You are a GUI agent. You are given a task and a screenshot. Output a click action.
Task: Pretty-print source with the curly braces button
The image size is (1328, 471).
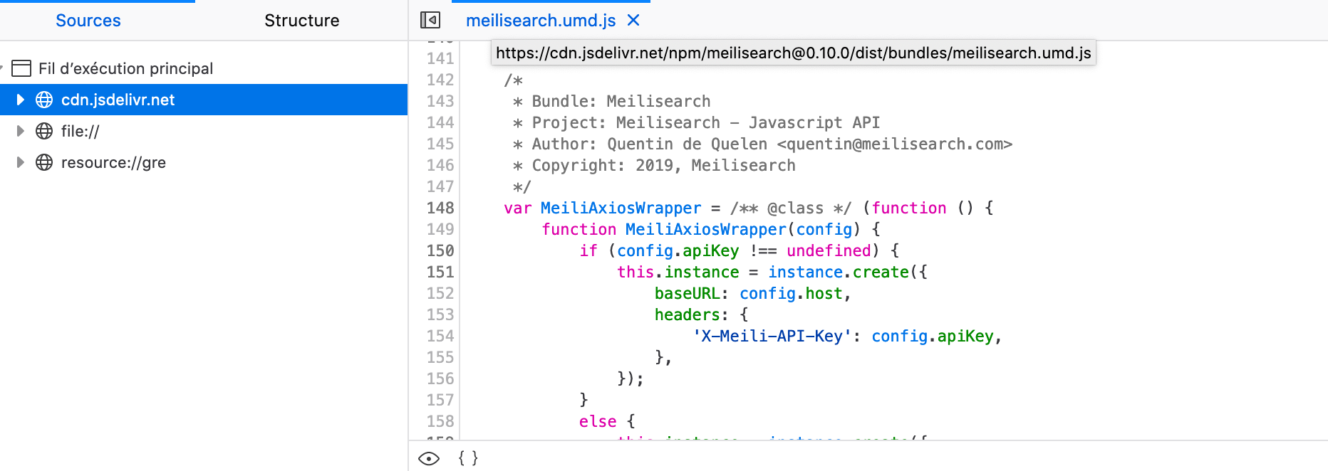468,457
